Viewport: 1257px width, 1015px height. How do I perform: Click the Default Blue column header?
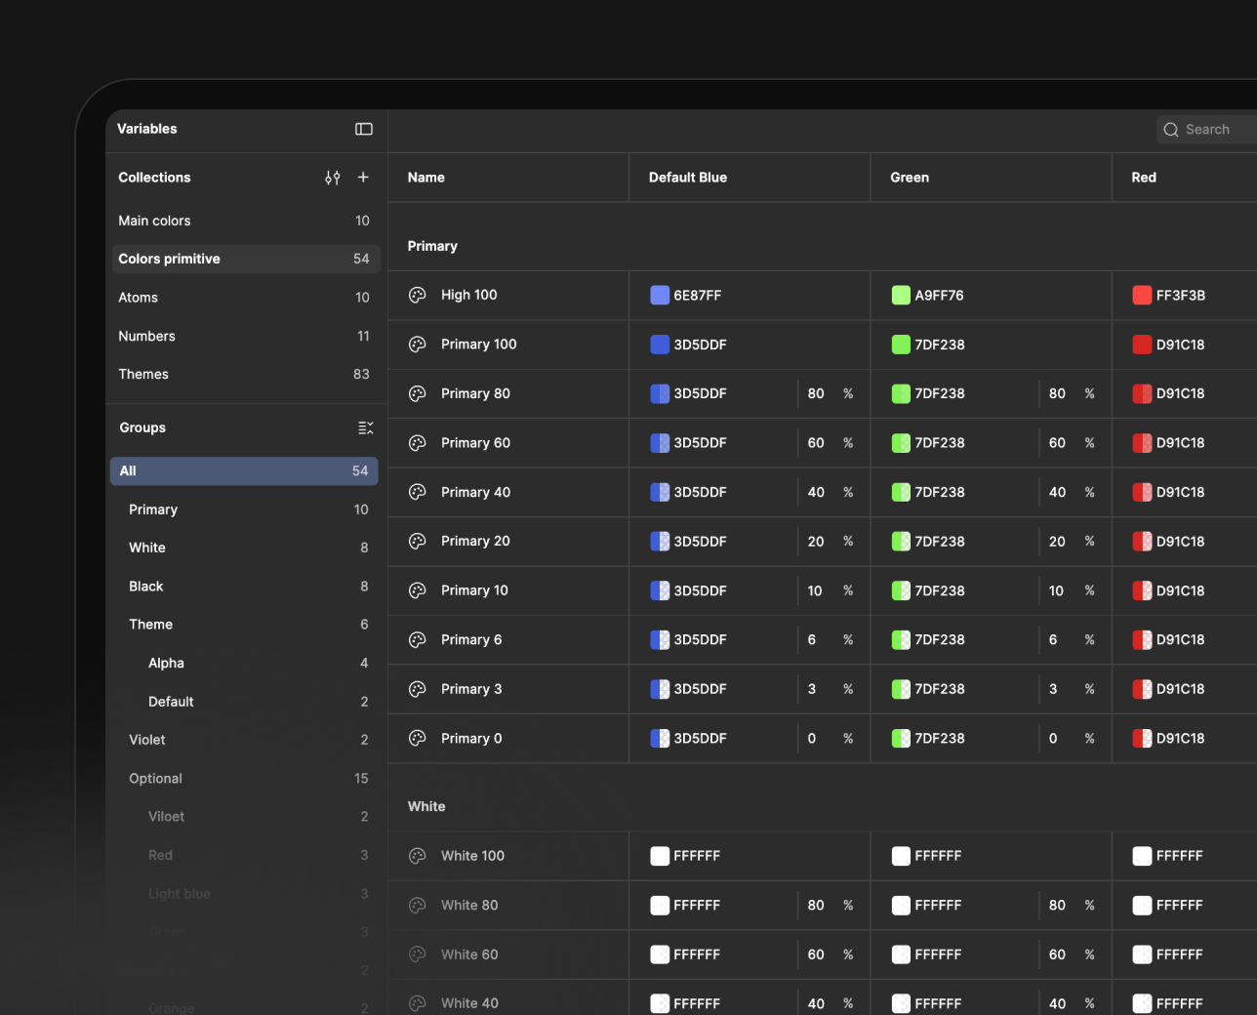coord(688,178)
